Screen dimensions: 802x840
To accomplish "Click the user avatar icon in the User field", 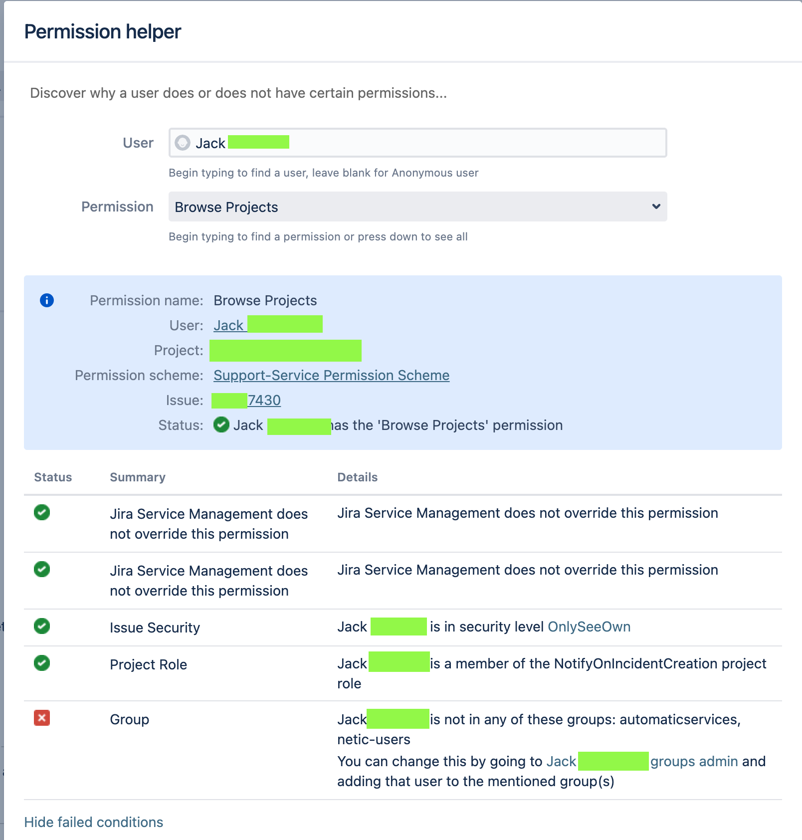I will point(183,143).
